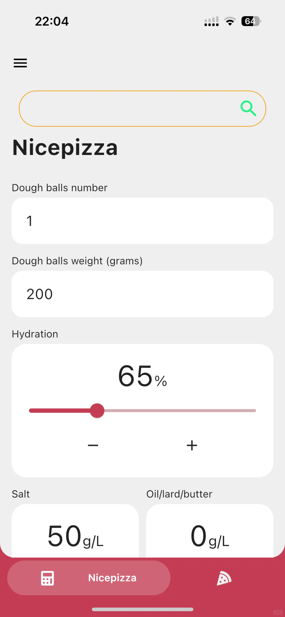Tap the Salt 50 g/L value card
The image size is (285, 617).
[75, 535]
